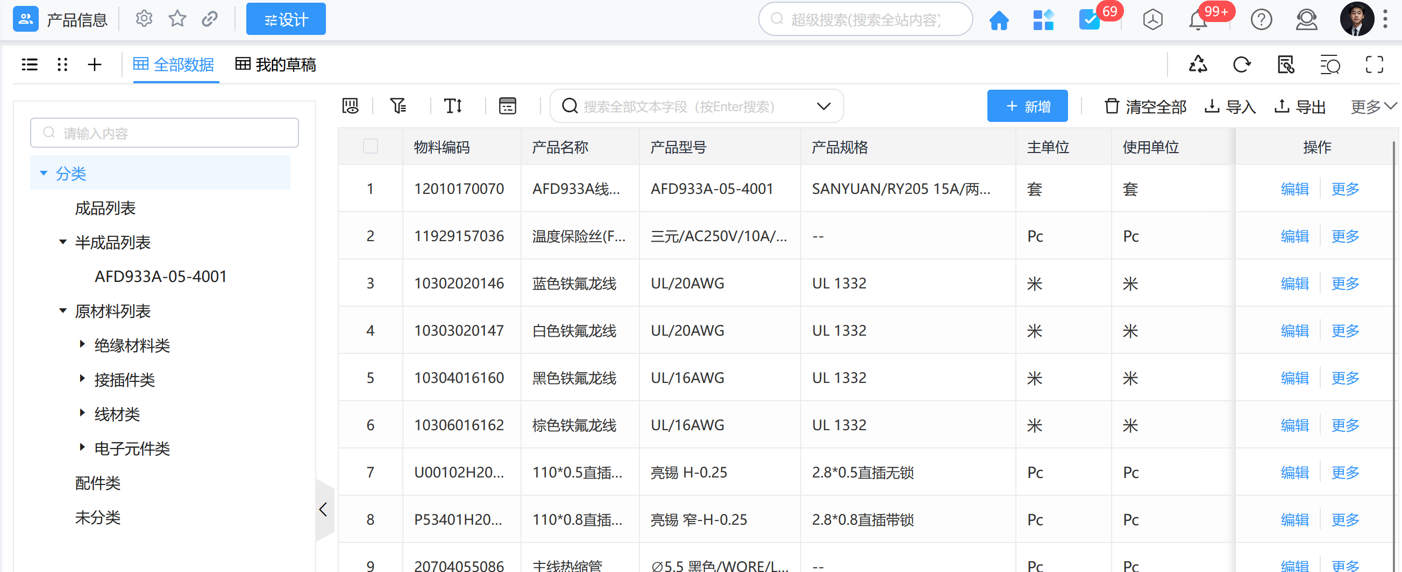The width and height of the screenshot is (1402, 572).
Task: Switch to the 我的草稿 tab
Action: coord(275,64)
